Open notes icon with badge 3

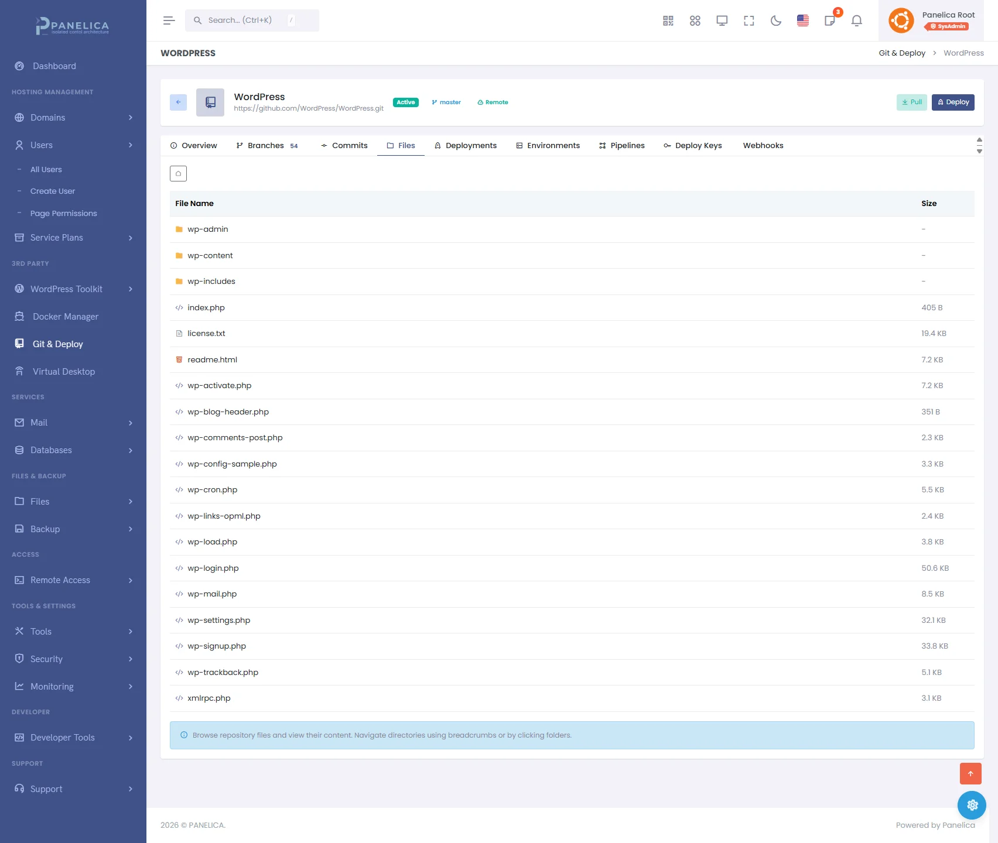tap(829, 20)
